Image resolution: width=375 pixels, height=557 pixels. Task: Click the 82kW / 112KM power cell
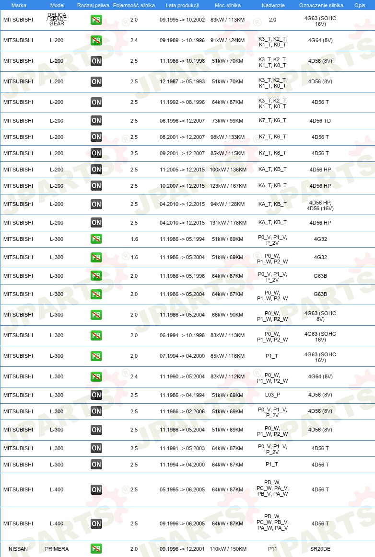tap(228, 376)
